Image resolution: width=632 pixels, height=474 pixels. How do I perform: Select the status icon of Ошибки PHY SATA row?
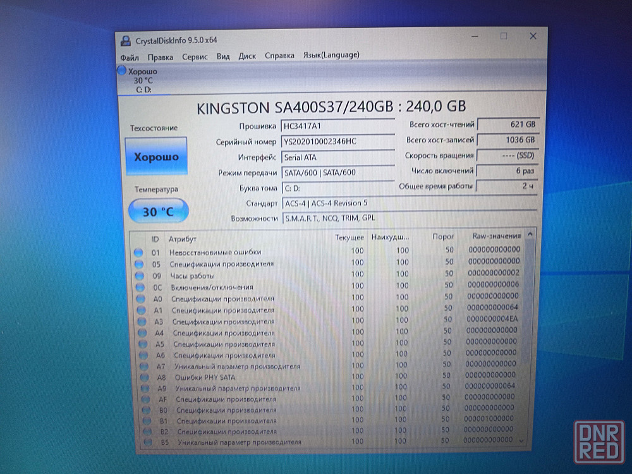[145, 378]
